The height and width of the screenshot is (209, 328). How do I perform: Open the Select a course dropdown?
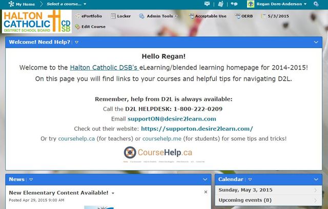tap(66, 4)
